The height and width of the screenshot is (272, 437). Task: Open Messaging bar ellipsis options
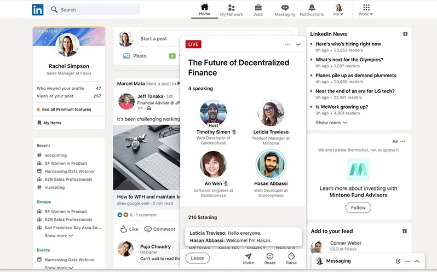[x=407, y=262]
